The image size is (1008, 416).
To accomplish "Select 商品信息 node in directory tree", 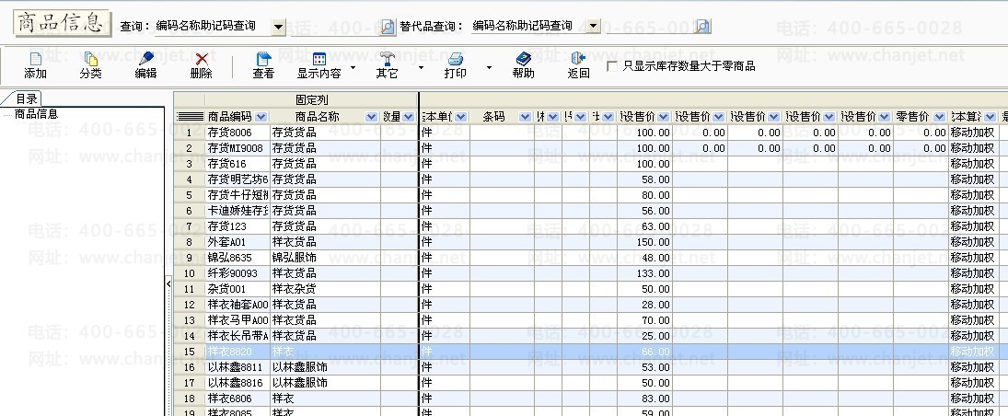I will [x=36, y=114].
